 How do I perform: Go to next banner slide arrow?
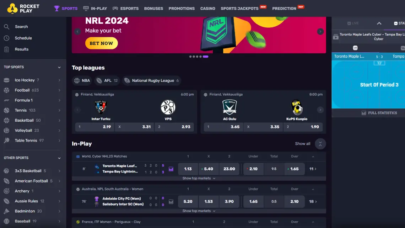320,32
